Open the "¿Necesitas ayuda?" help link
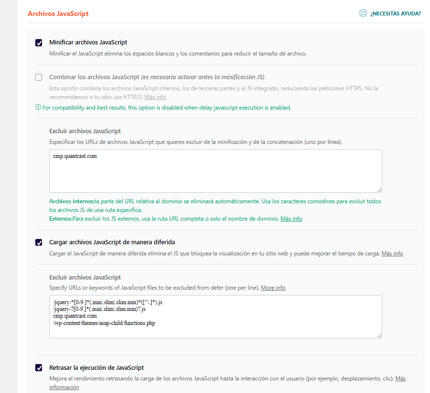Screen dimensions: 430x393 [395, 14]
